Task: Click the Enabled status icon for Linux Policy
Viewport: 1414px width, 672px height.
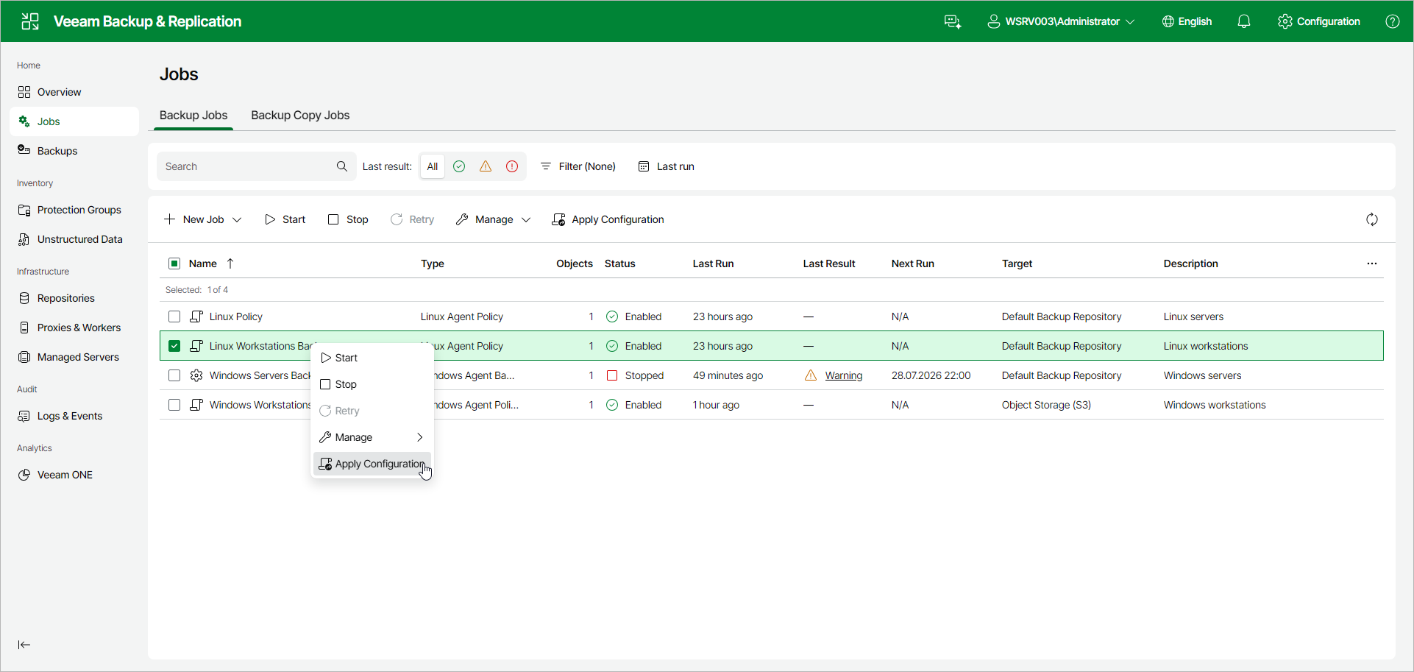Action: click(x=612, y=316)
